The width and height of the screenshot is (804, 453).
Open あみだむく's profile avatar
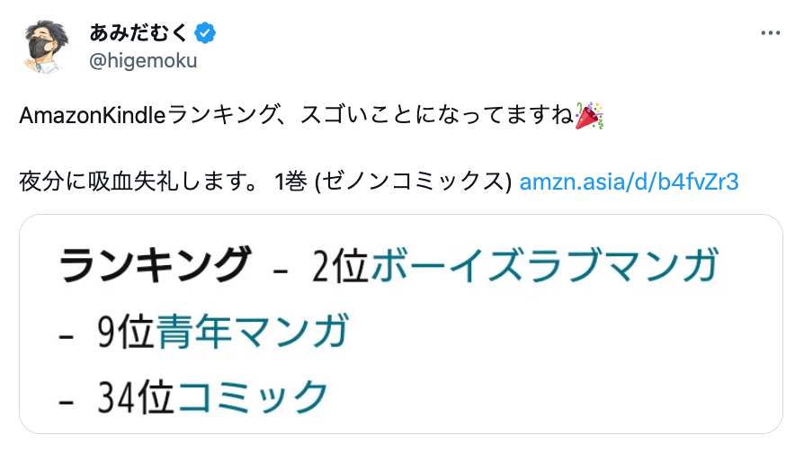click(x=45, y=47)
